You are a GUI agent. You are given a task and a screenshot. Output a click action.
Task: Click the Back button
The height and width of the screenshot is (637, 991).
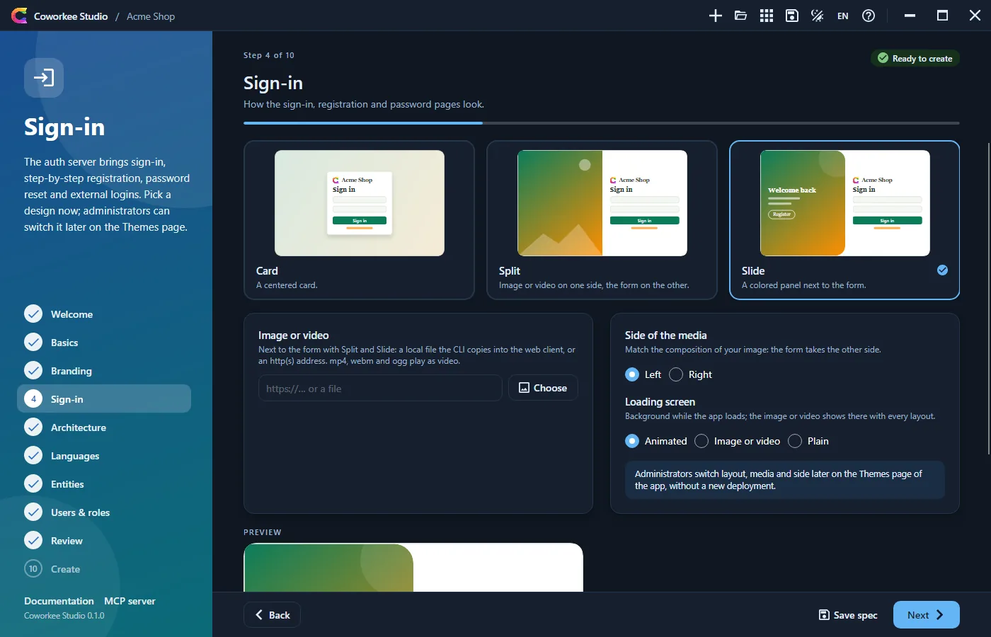coord(272,614)
